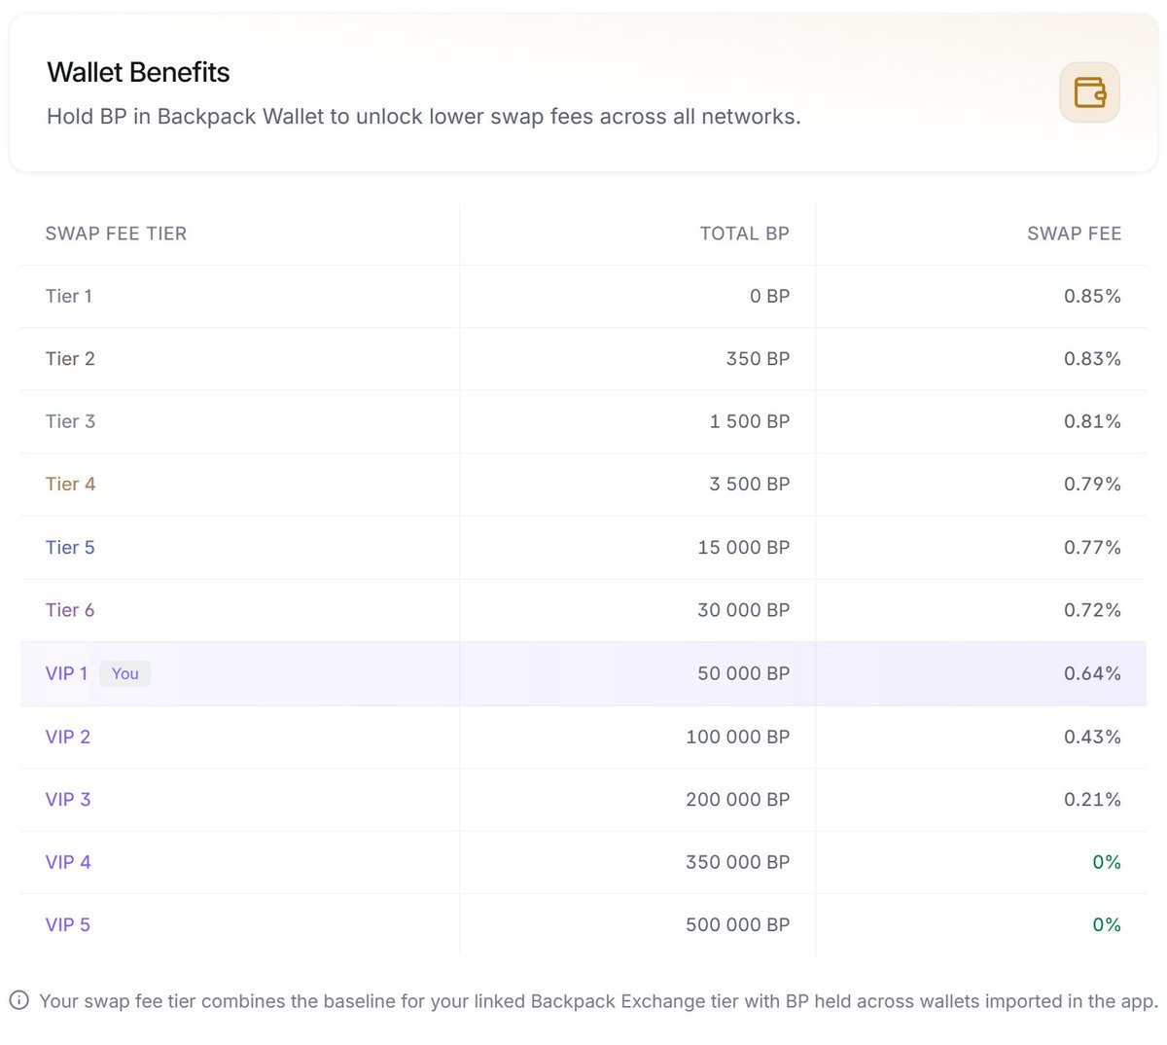Select the VIP 5 row label
The width and height of the screenshot is (1167, 1045).
pos(68,924)
